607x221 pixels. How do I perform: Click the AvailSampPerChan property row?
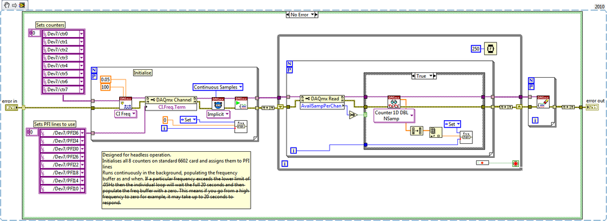click(322, 106)
